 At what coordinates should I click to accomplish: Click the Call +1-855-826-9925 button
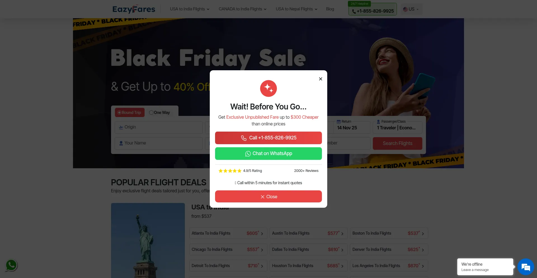[268, 138]
